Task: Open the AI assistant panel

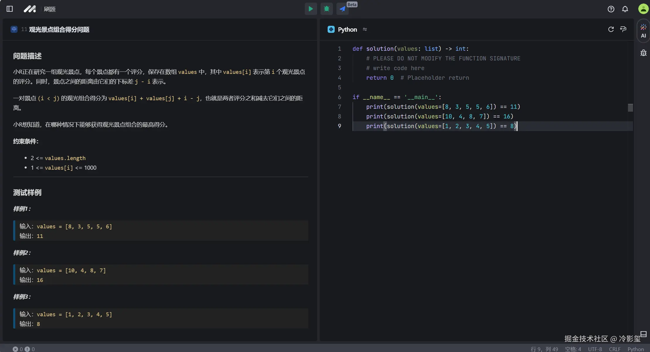Action: (x=643, y=31)
